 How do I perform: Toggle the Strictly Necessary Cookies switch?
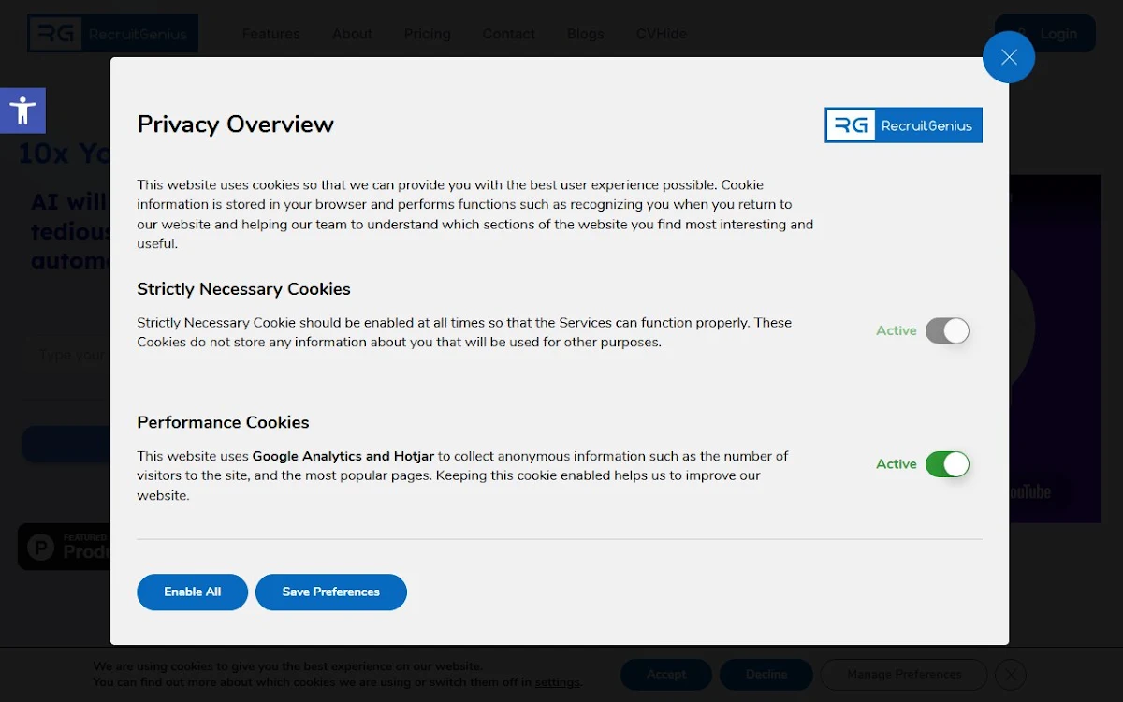pos(947,330)
